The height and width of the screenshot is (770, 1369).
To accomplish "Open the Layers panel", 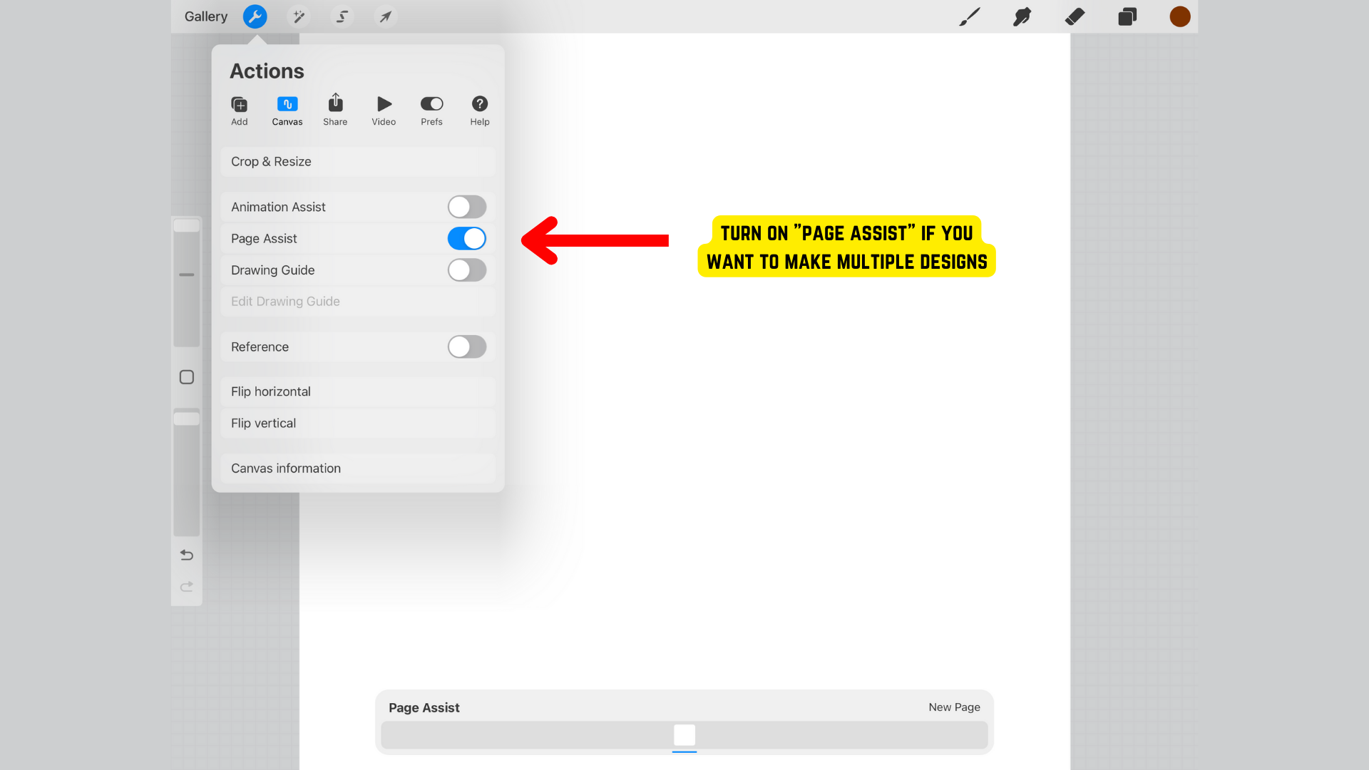I will [1127, 16].
